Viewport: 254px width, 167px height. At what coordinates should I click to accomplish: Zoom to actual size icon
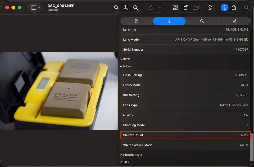tap(126, 8)
